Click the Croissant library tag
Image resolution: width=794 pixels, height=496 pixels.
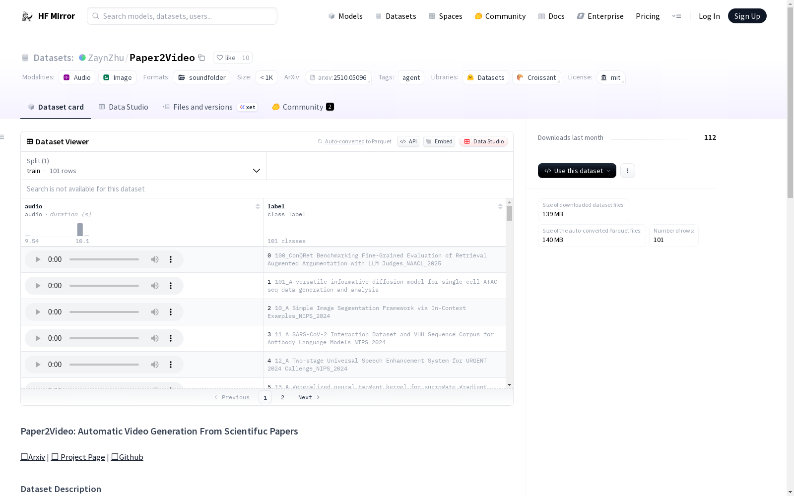(x=536, y=77)
